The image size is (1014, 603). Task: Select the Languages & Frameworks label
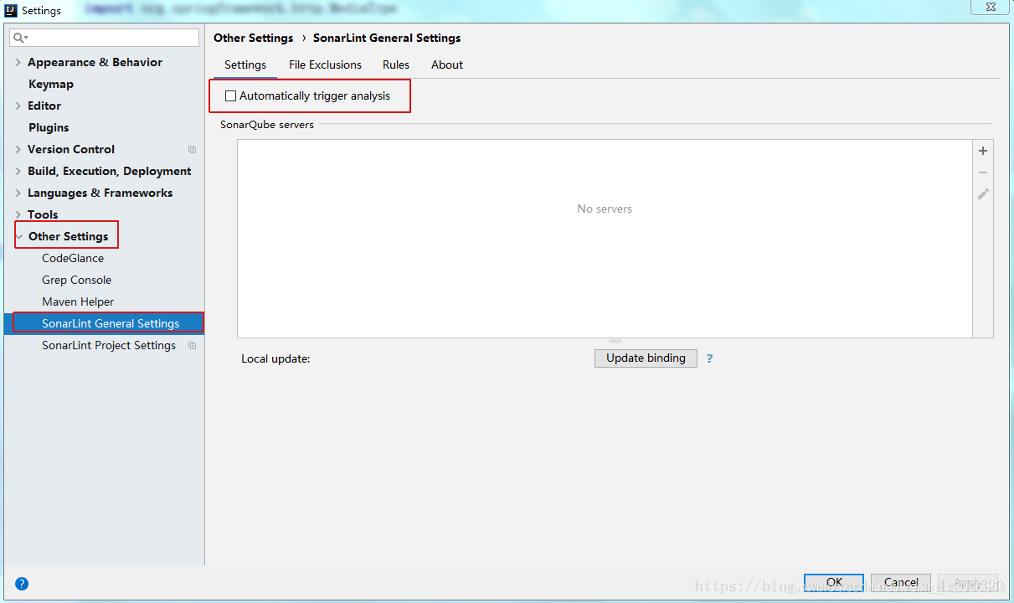(x=100, y=193)
